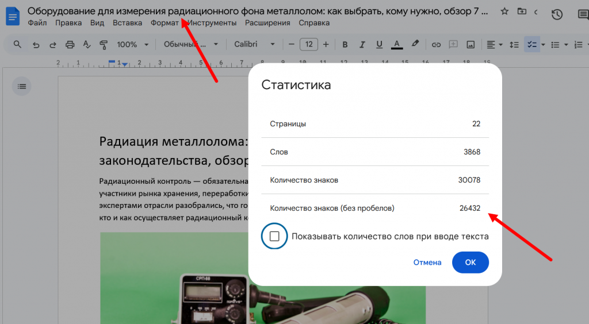Click the document title text
The image size is (589, 324).
point(258,11)
